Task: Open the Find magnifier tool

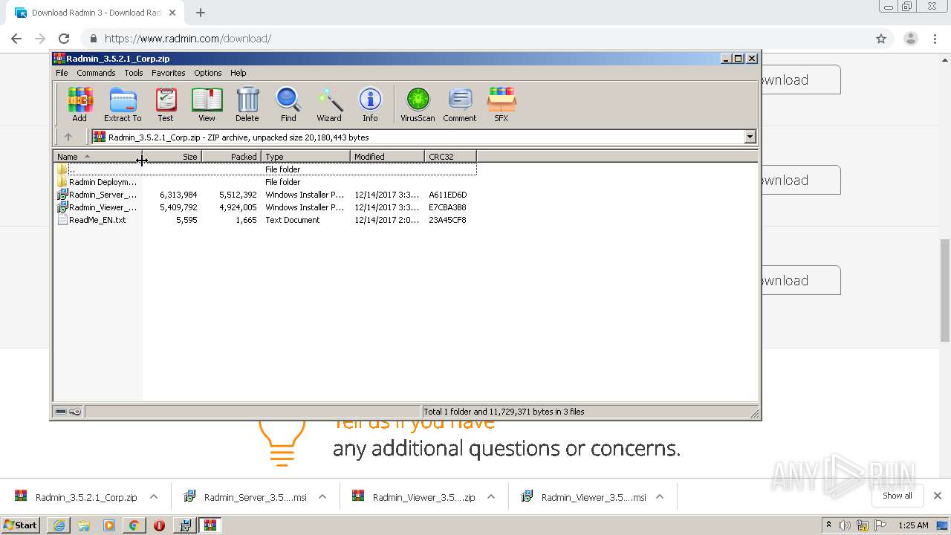Action: click(x=288, y=104)
